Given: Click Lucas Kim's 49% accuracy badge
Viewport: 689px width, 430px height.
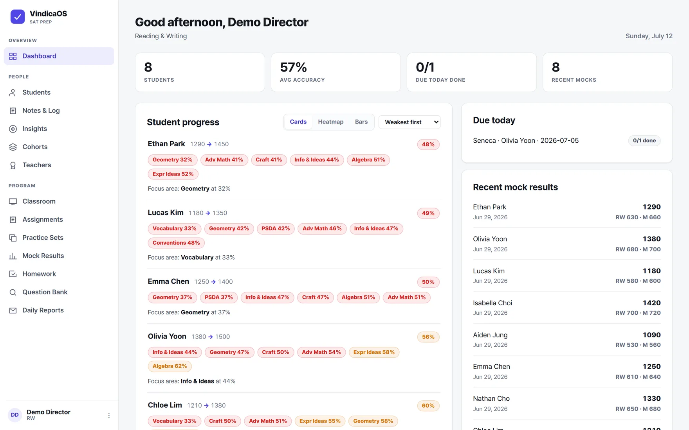Looking at the screenshot, I should pyautogui.click(x=428, y=213).
